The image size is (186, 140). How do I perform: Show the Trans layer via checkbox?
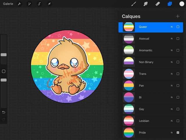click(178, 74)
